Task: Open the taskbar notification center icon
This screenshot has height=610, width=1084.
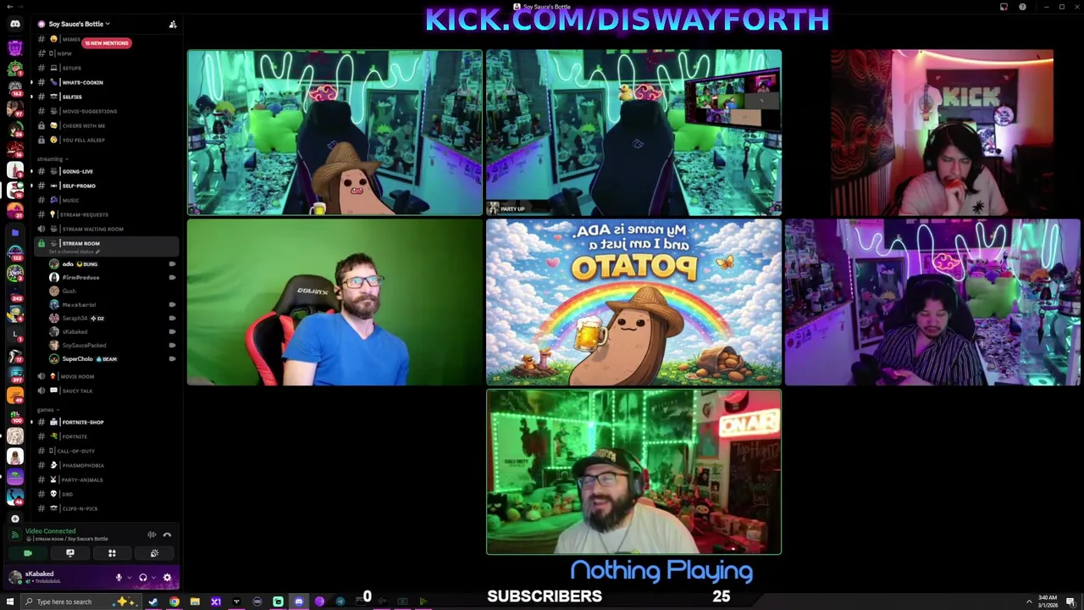Action: (1070, 602)
